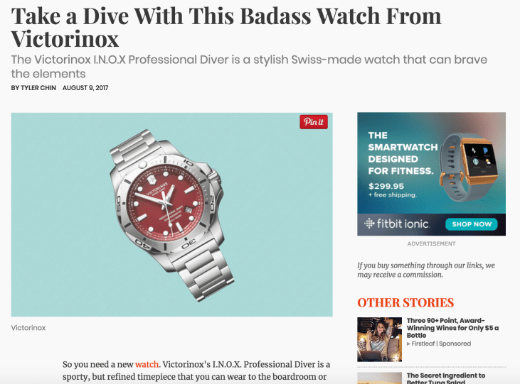Click the August 9, 2017 date
The width and height of the screenshot is (520, 384).
pyautogui.click(x=85, y=88)
